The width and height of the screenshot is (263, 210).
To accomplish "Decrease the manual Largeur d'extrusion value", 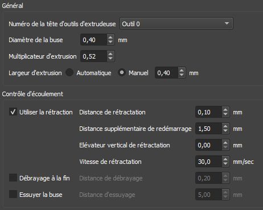I will (182, 75).
